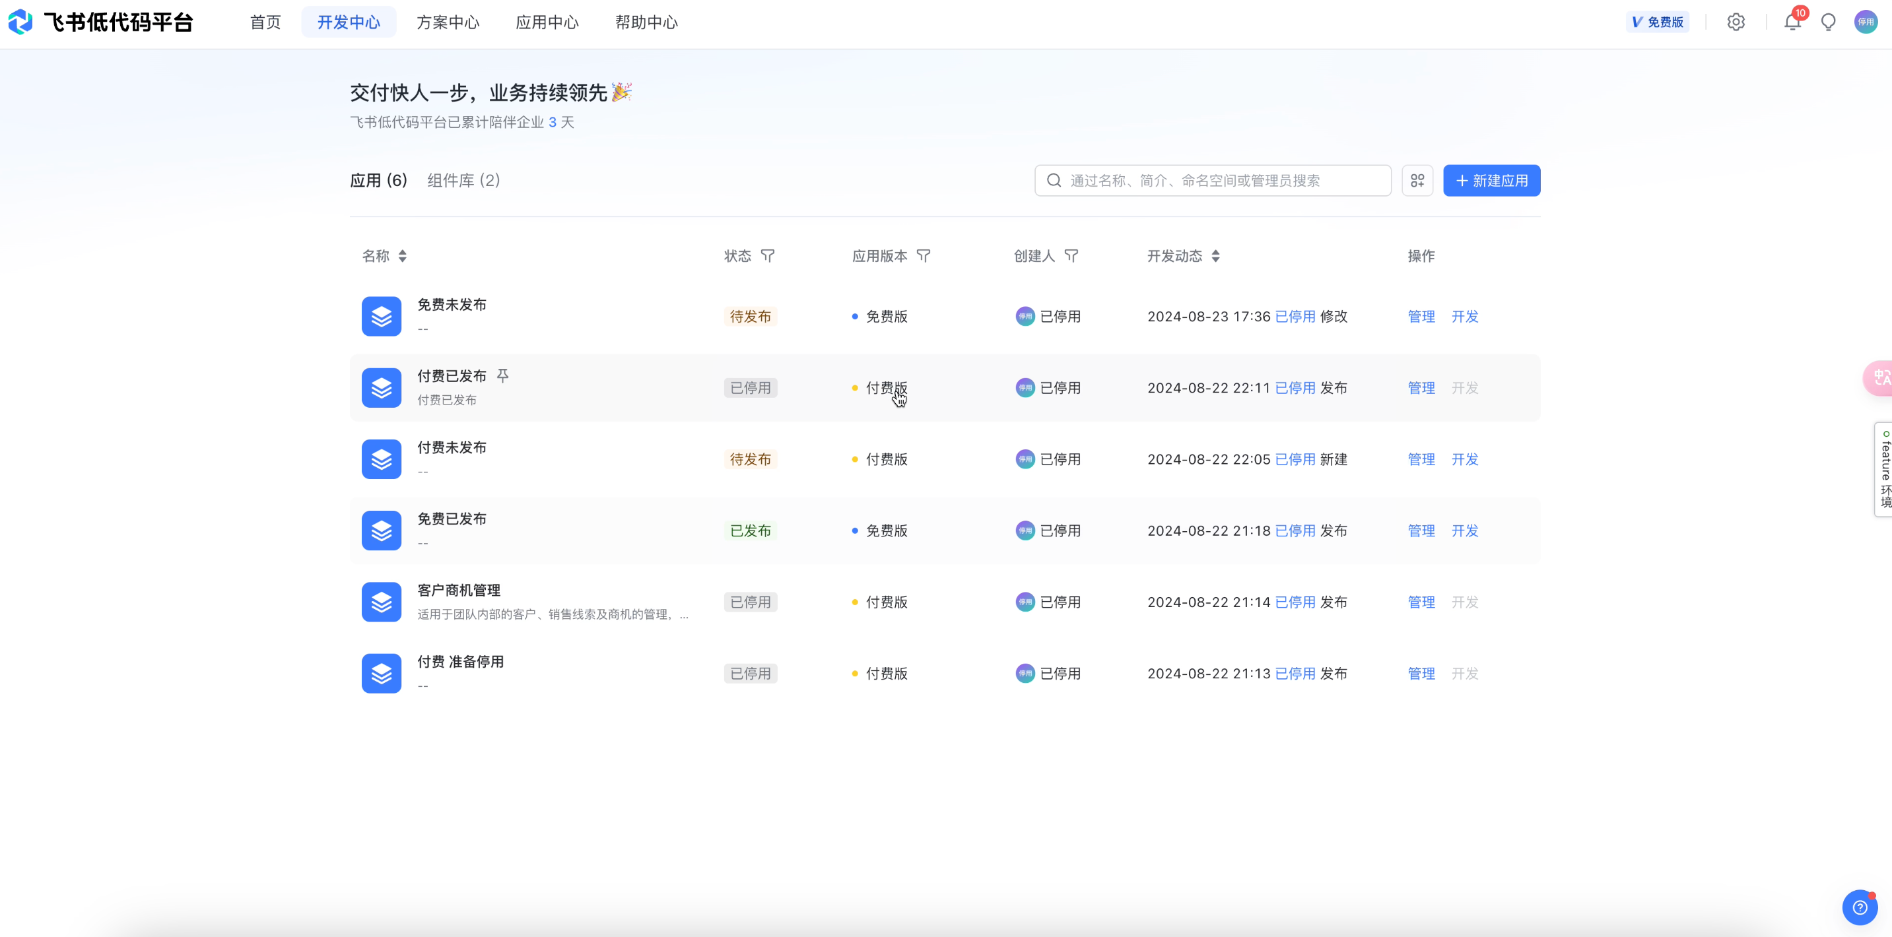The height and width of the screenshot is (937, 1892).
Task: Click creator avatar in 免费未发布 row
Action: (x=1025, y=317)
